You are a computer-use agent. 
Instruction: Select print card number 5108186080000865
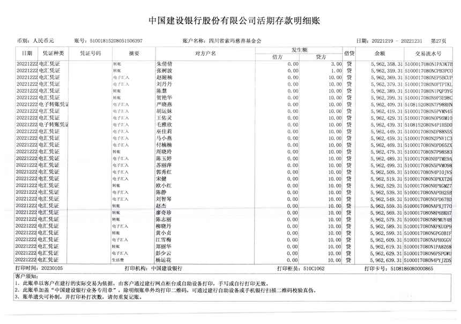(412, 268)
